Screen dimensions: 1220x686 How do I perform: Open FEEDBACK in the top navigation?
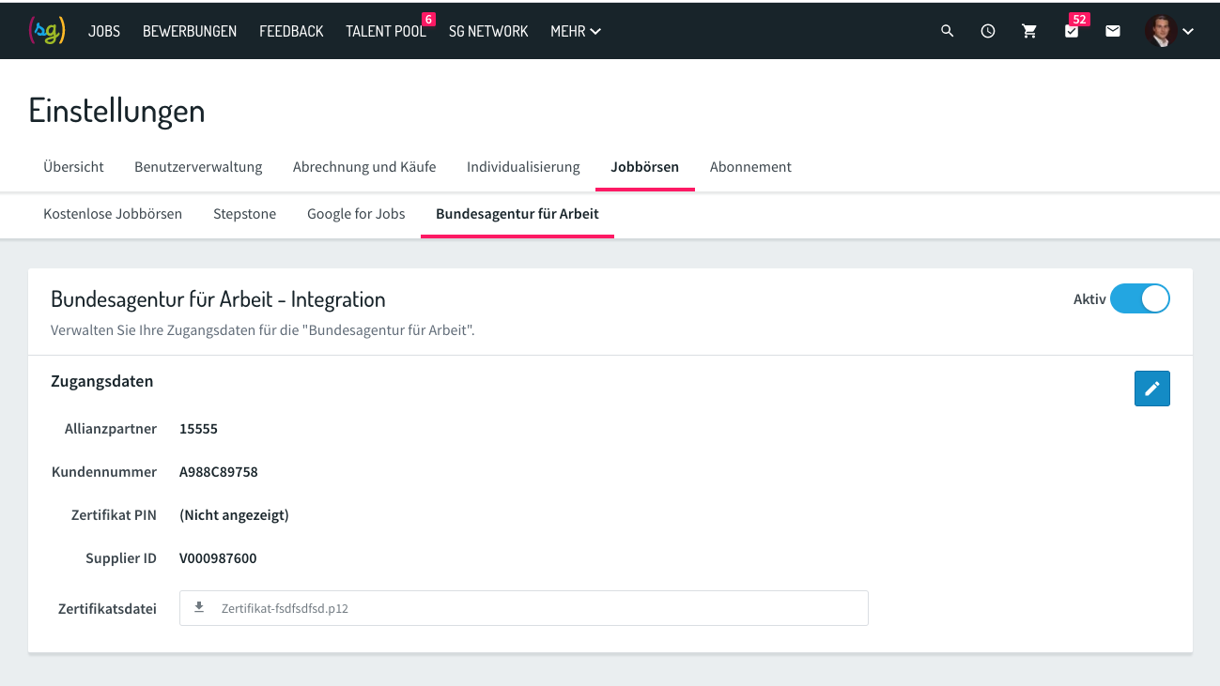pyautogui.click(x=291, y=31)
